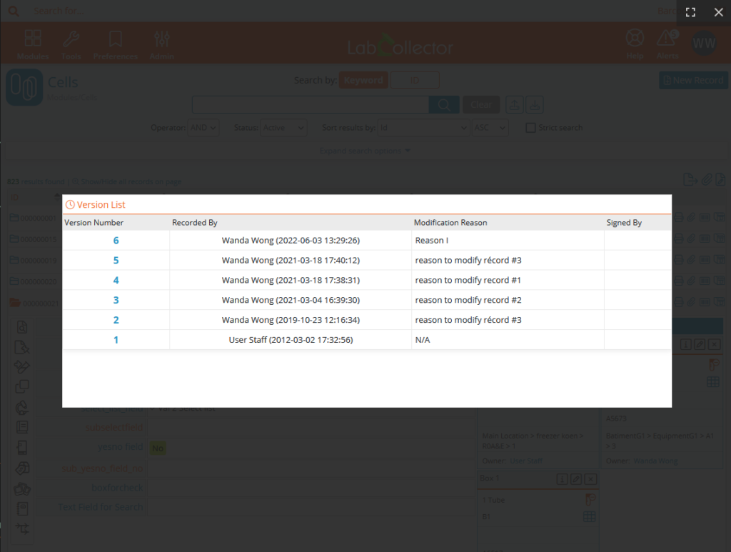The image size is (731, 552).
Task: Open the Help lifebuoy menu
Action: point(635,44)
